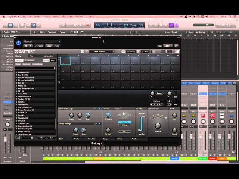Toggle the Reverse button
Screen dimensions: 239x179
click(x=159, y=94)
